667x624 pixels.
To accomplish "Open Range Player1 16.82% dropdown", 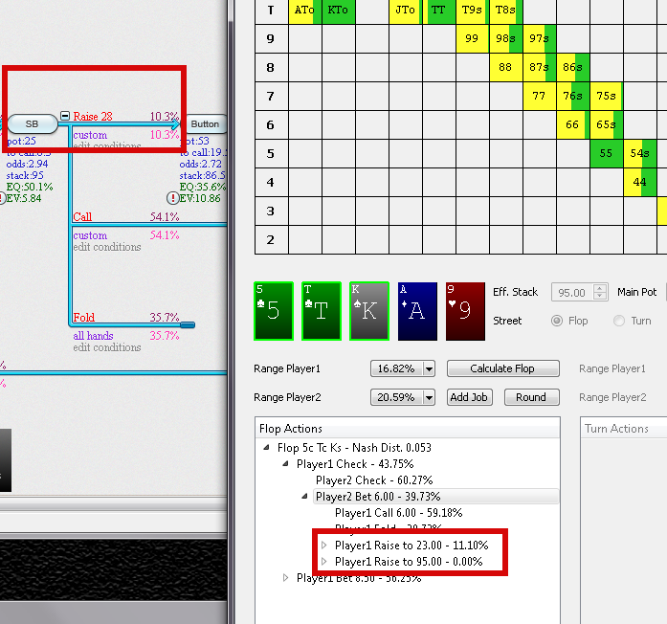I will tap(429, 368).
